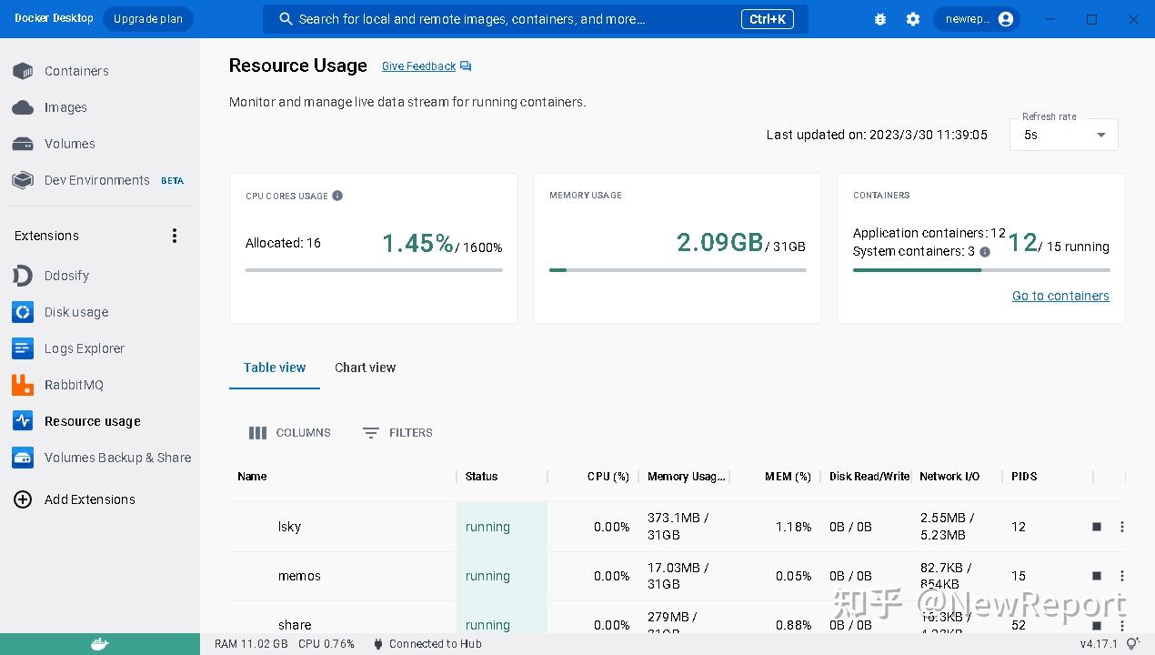The image size is (1155, 655).
Task: Select the Table view tab
Action: [x=275, y=368]
